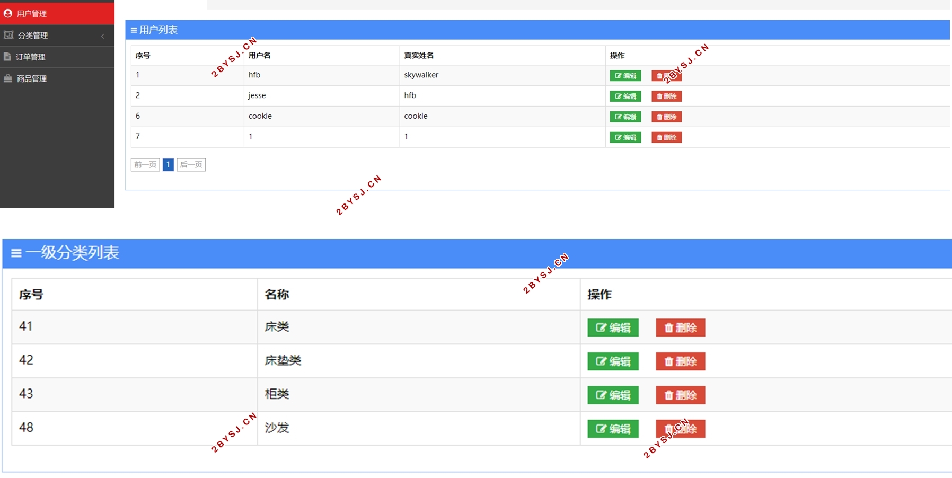Click the user icon beside 用户管理
The height and width of the screenshot is (478, 952).
(8, 13)
